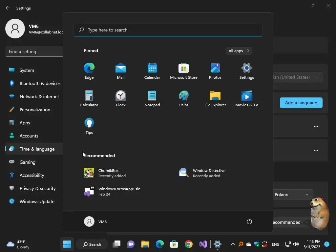The image size is (336, 252).
Task: Click the ENG input language indicator
Action: pyautogui.click(x=275, y=244)
